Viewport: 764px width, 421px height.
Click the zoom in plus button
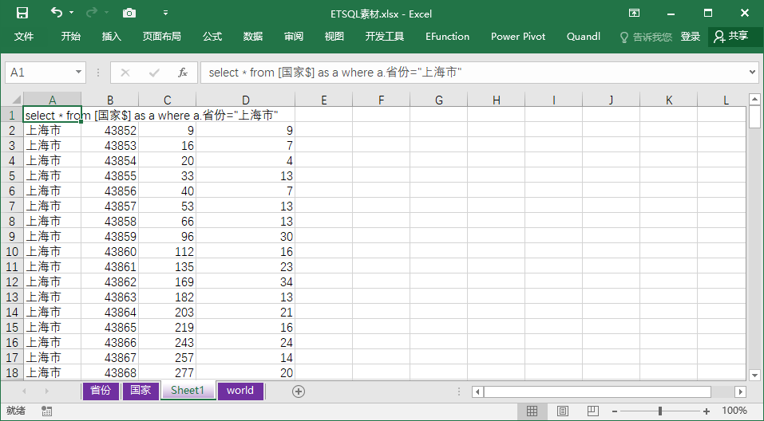tap(707, 411)
